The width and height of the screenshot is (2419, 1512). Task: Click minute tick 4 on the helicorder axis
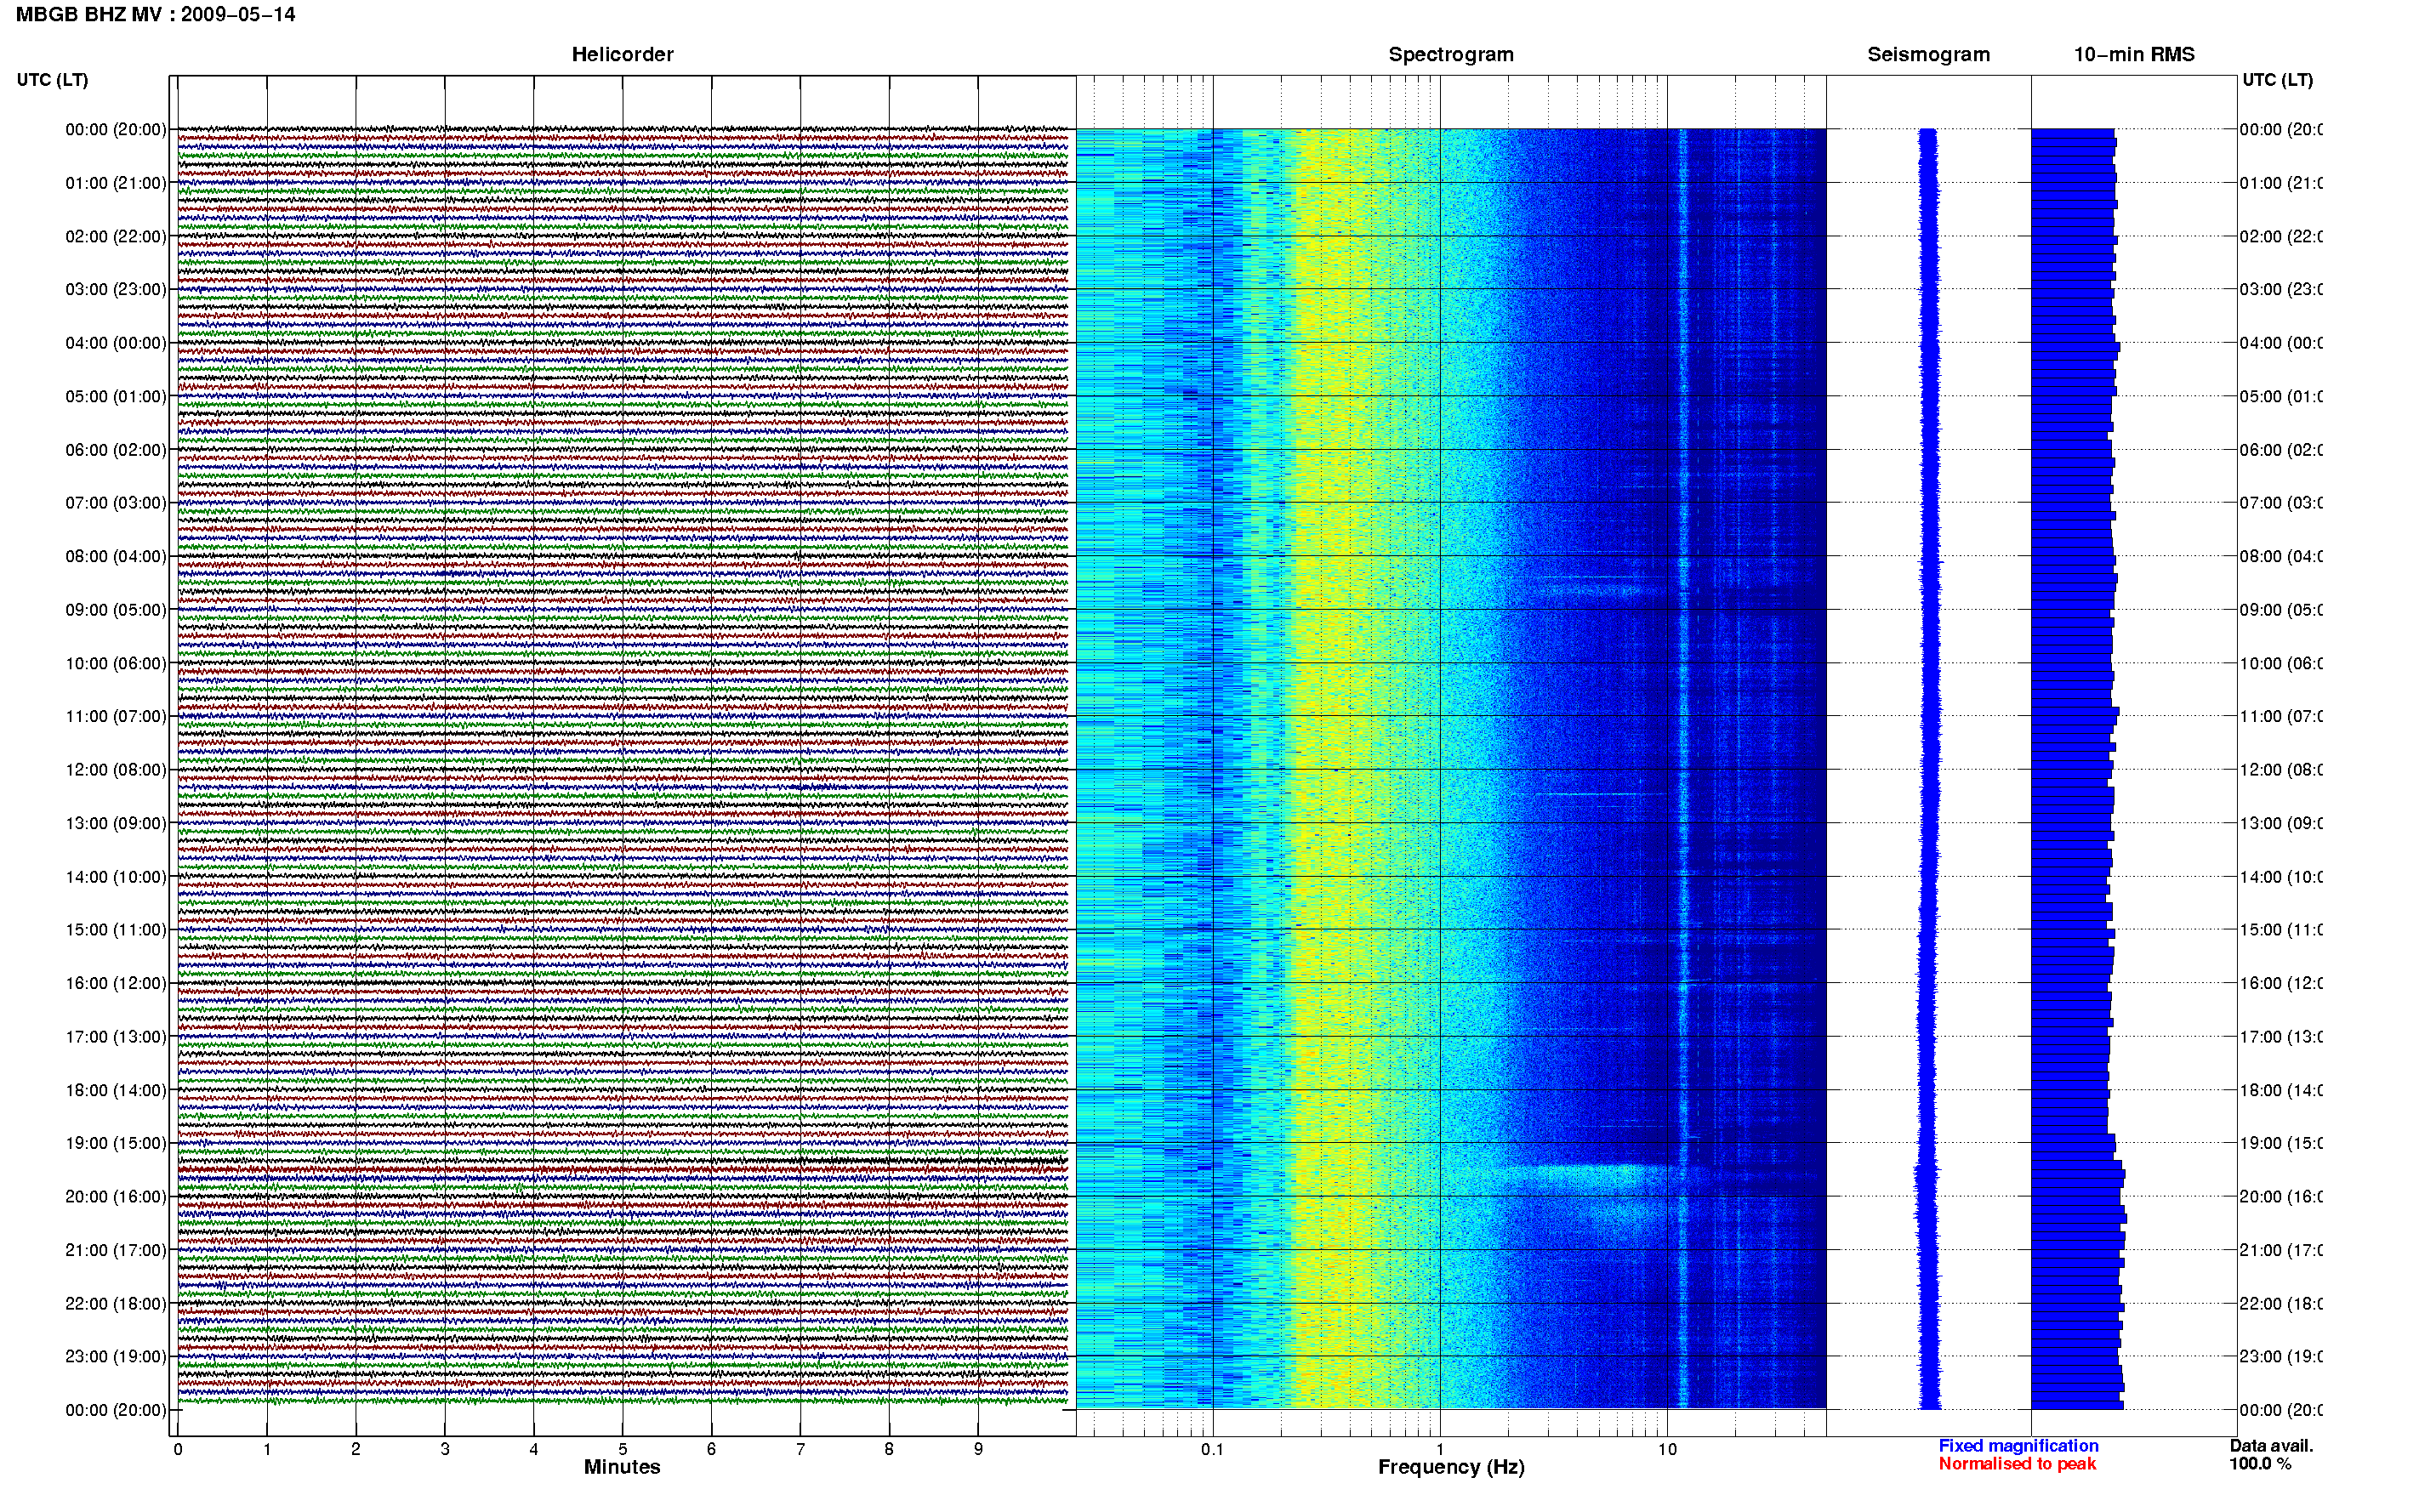coord(534,1449)
